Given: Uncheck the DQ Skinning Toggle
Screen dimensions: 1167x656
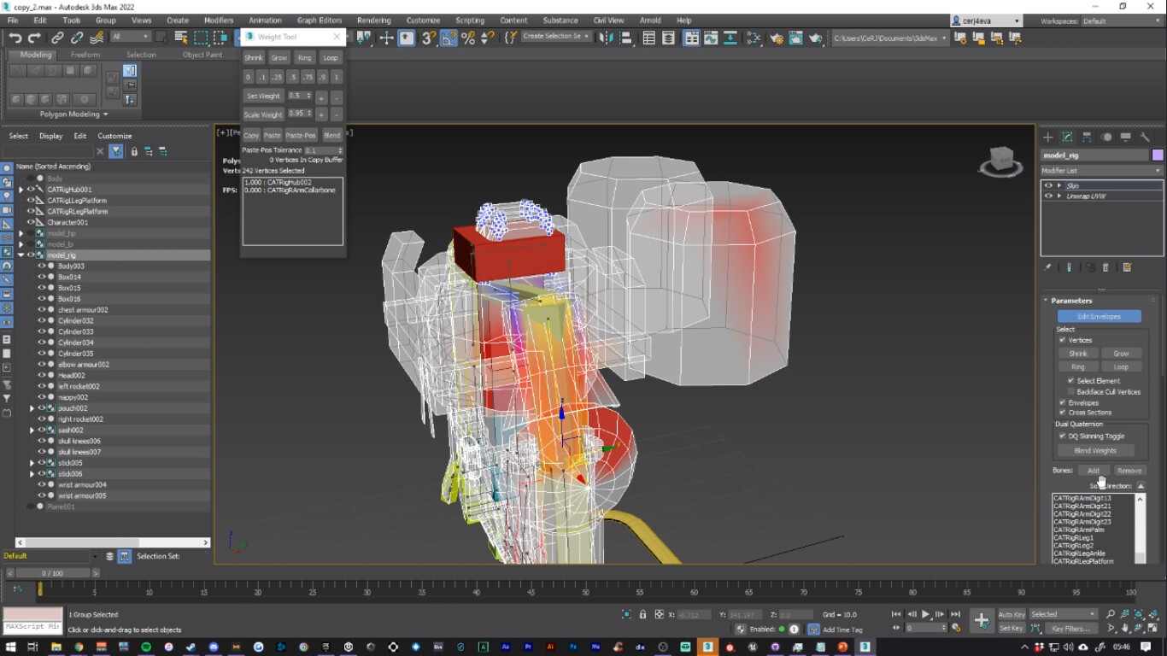Looking at the screenshot, I should [1062, 436].
